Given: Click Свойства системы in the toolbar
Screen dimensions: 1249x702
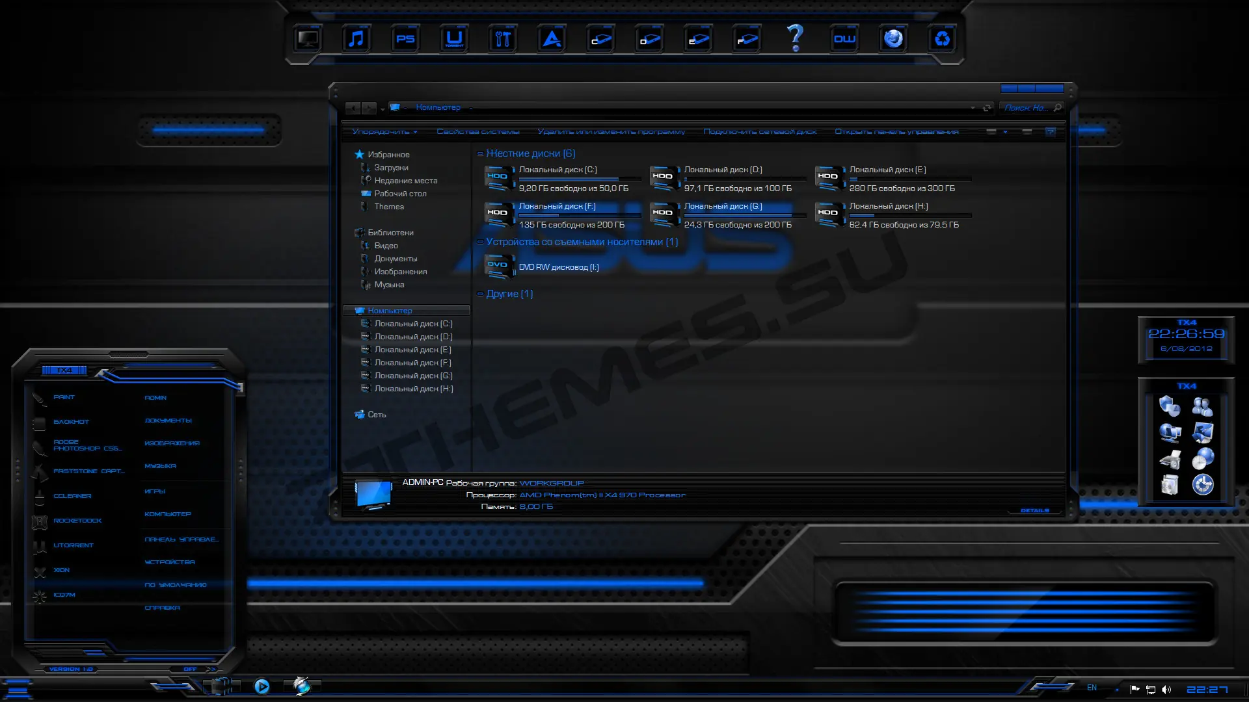Looking at the screenshot, I should (478, 132).
